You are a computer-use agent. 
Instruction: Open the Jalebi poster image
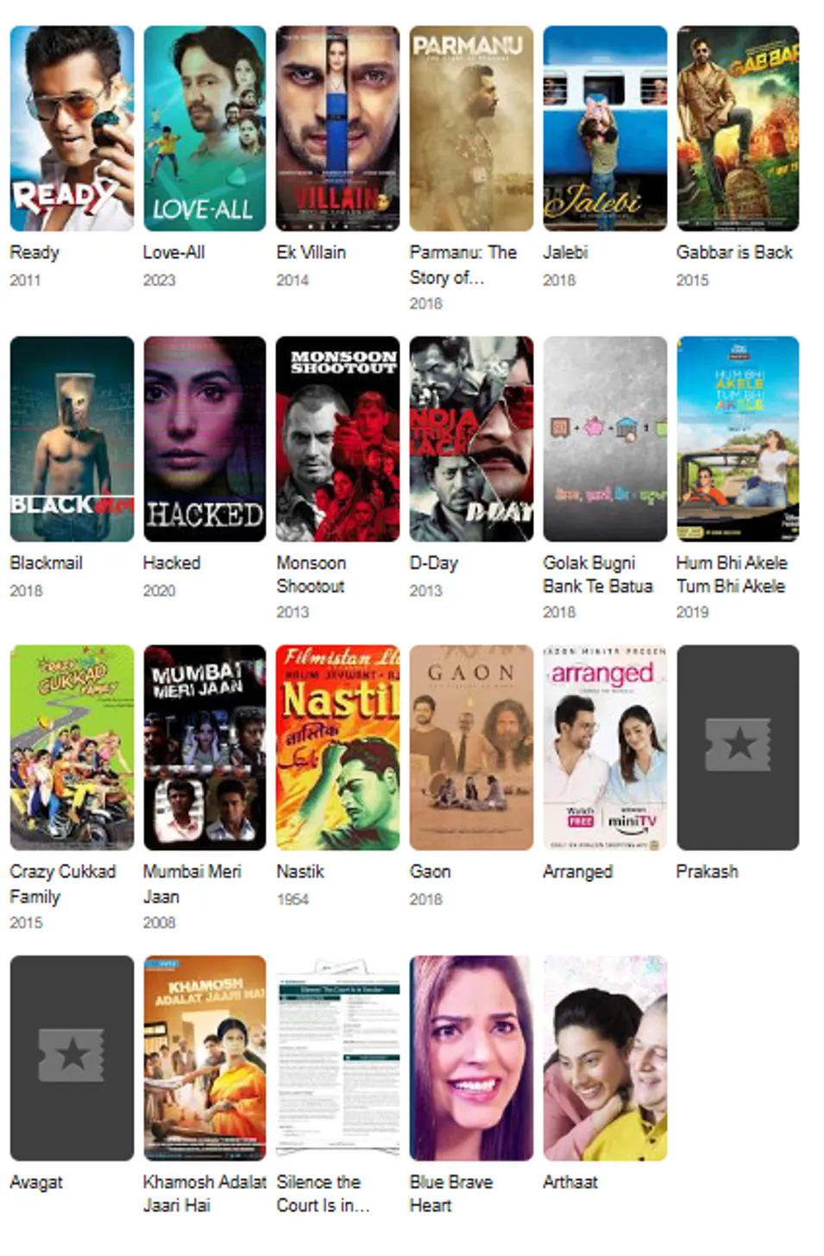point(605,129)
